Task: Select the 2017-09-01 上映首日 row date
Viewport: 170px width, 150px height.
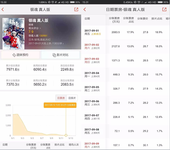Action: (93, 32)
